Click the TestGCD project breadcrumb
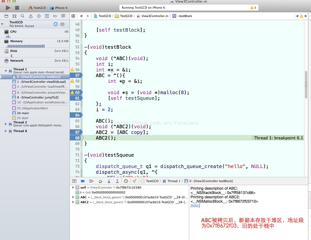Viewport: 311px width, 240px height. (102, 16)
